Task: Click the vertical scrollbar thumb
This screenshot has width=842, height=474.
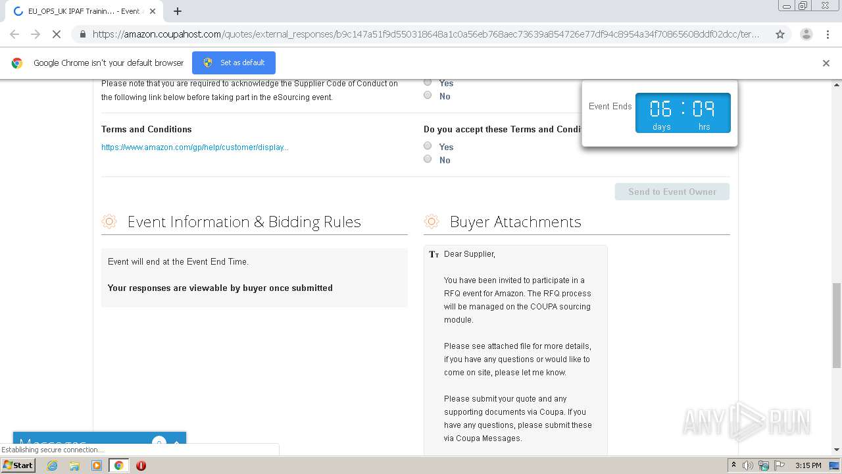Action: pyautogui.click(x=837, y=326)
